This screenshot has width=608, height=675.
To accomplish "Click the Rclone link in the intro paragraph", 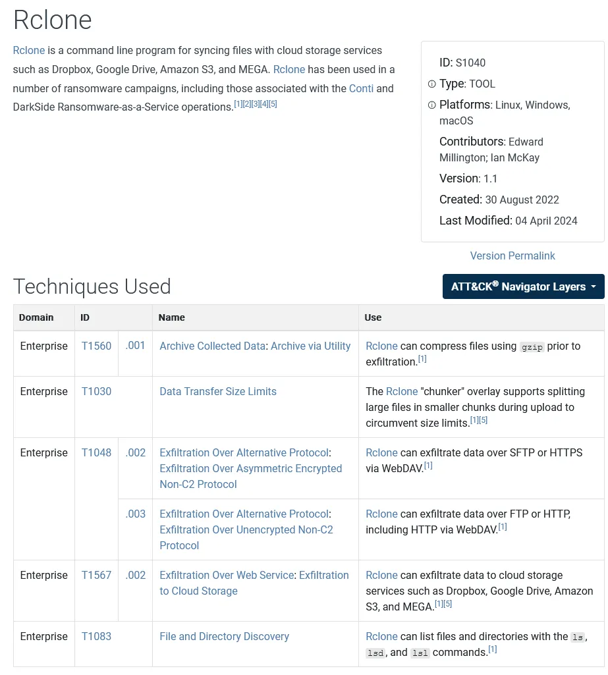I will click(x=28, y=51).
